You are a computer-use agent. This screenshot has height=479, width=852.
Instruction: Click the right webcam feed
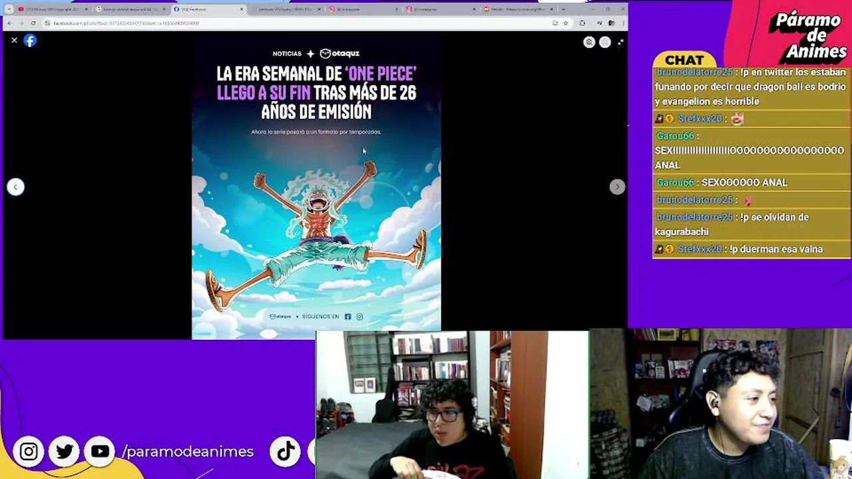721,404
